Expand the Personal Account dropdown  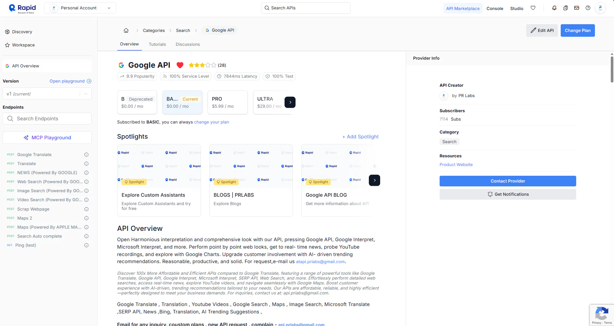[80, 8]
